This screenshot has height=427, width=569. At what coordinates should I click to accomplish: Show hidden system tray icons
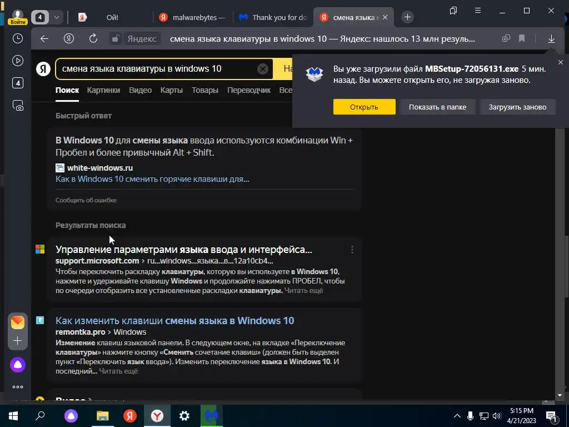pyautogui.click(x=457, y=416)
